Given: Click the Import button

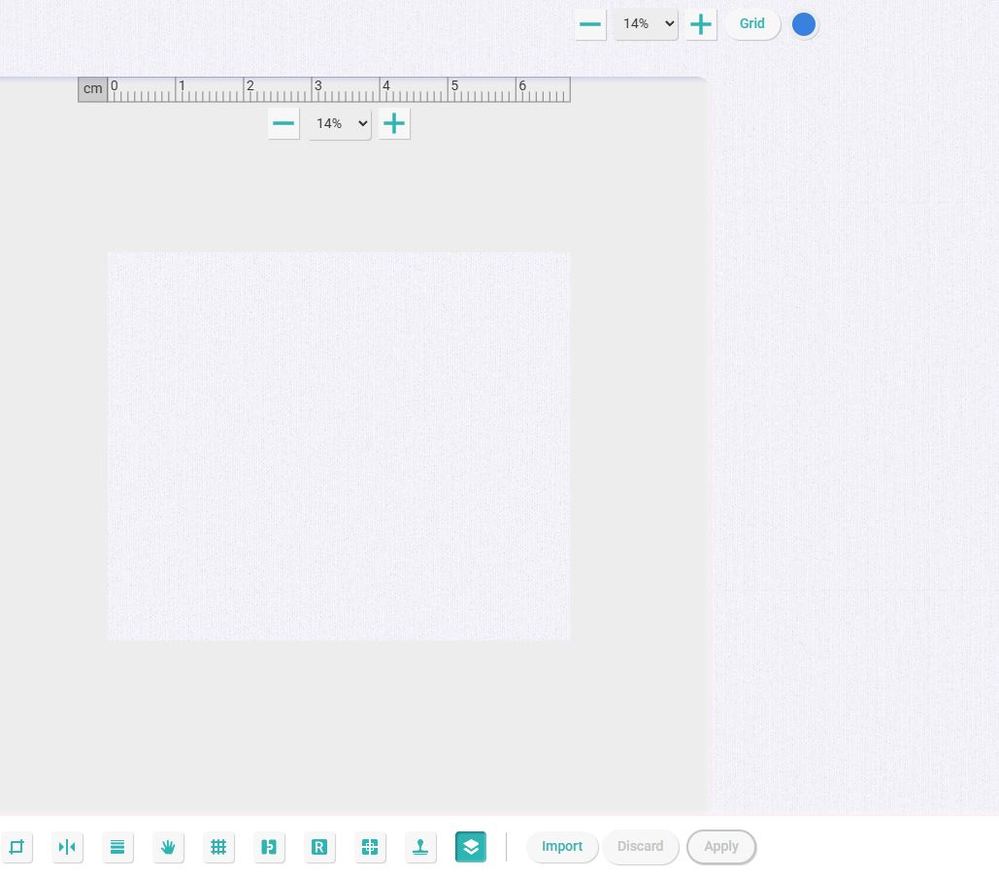Looking at the screenshot, I should point(562,847).
